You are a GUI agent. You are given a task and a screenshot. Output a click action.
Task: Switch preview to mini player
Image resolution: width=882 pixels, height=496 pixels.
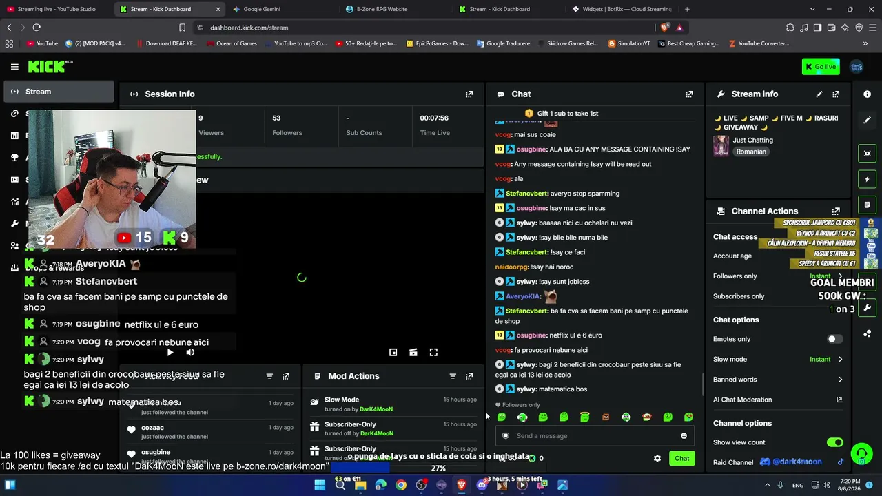pyautogui.click(x=393, y=352)
